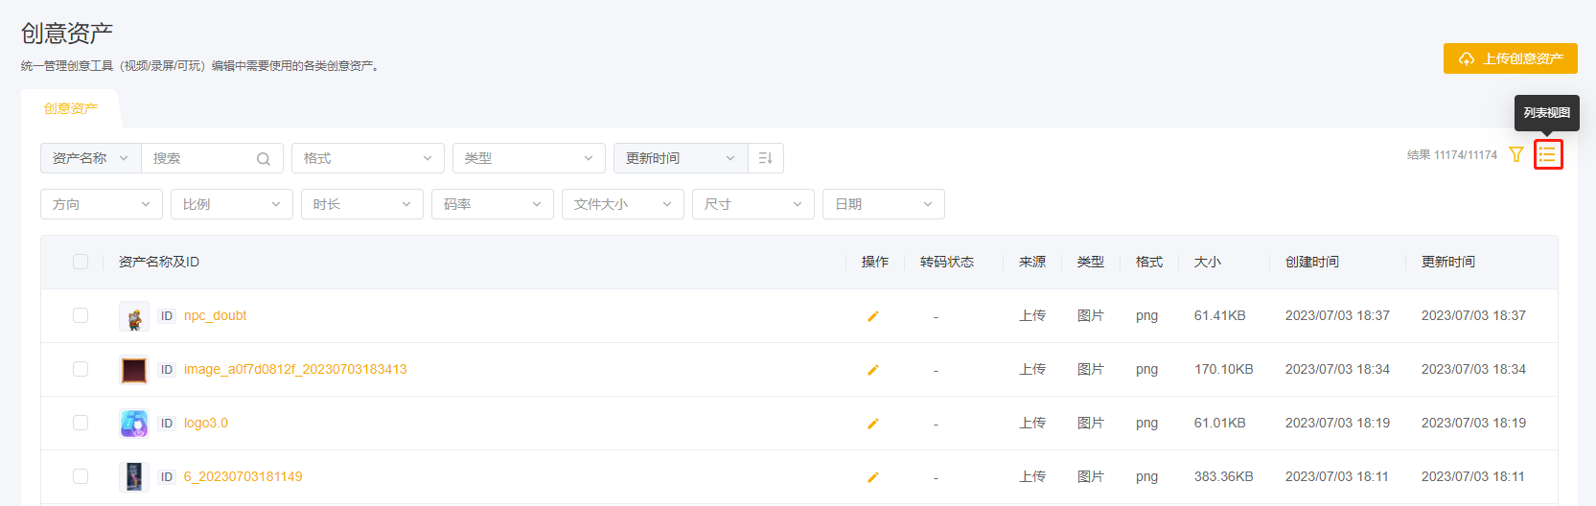This screenshot has height=506, width=1596.
Task: Click 资产名称及ID column header
Action: coord(159,262)
